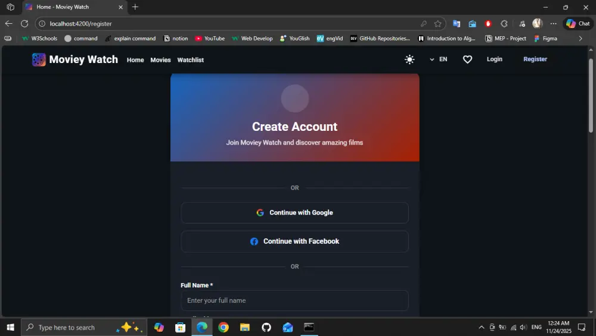This screenshot has width=596, height=336.
Task: Open a new browser tab
Action: click(x=135, y=7)
